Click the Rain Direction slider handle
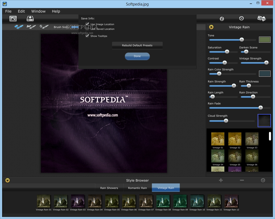 click(253, 97)
